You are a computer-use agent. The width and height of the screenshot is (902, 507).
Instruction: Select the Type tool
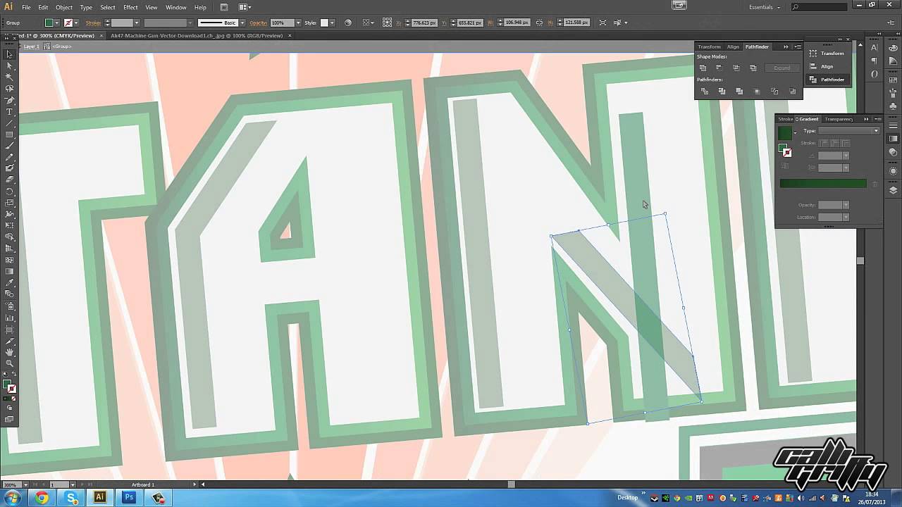(x=10, y=112)
